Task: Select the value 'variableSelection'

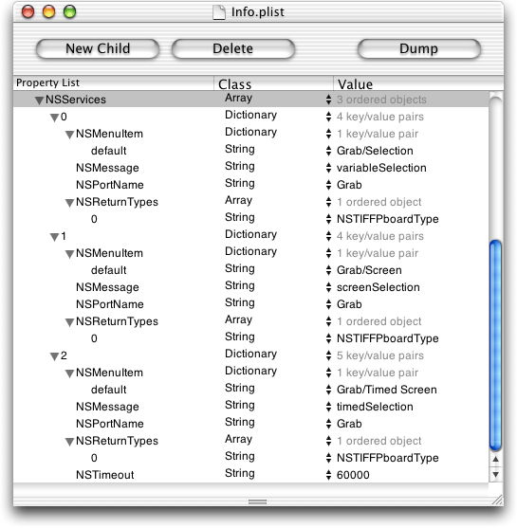Action: [x=381, y=168]
